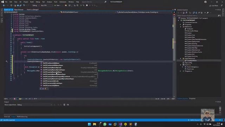Collapse the Web References node

pos(180,59)
